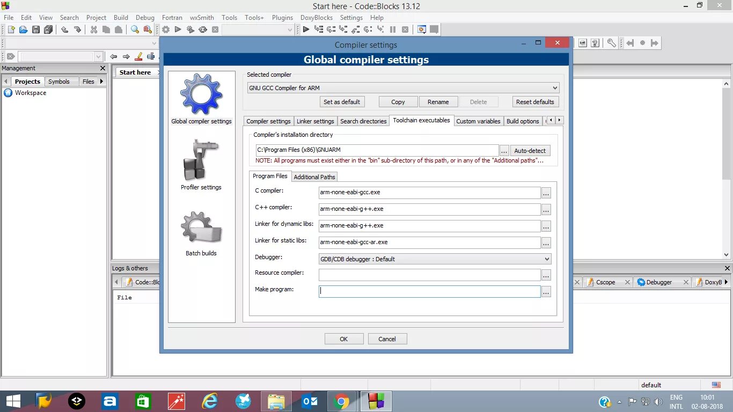Select Batch builds gear icon
733x412 pixels.
pos(201,227)
